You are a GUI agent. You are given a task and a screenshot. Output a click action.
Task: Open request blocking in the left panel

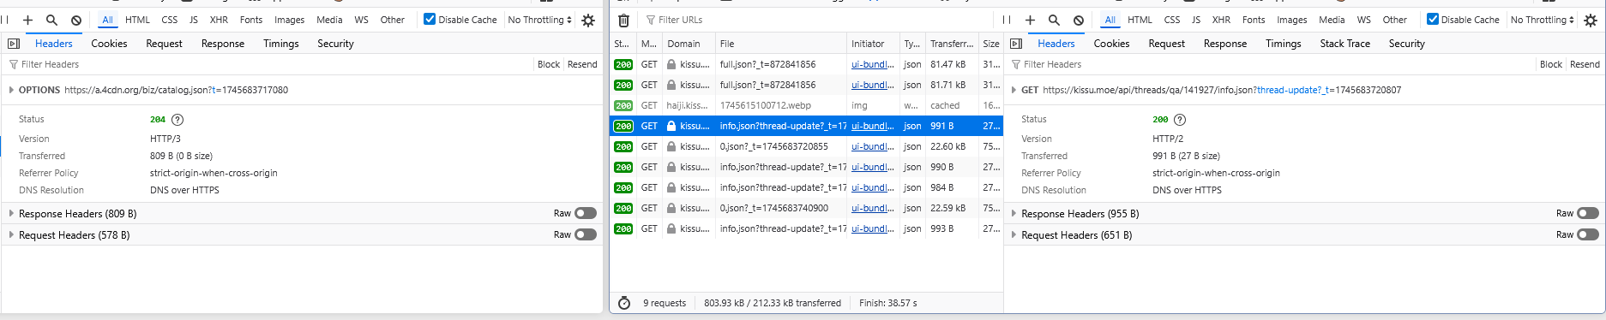[x=76, y=20]
